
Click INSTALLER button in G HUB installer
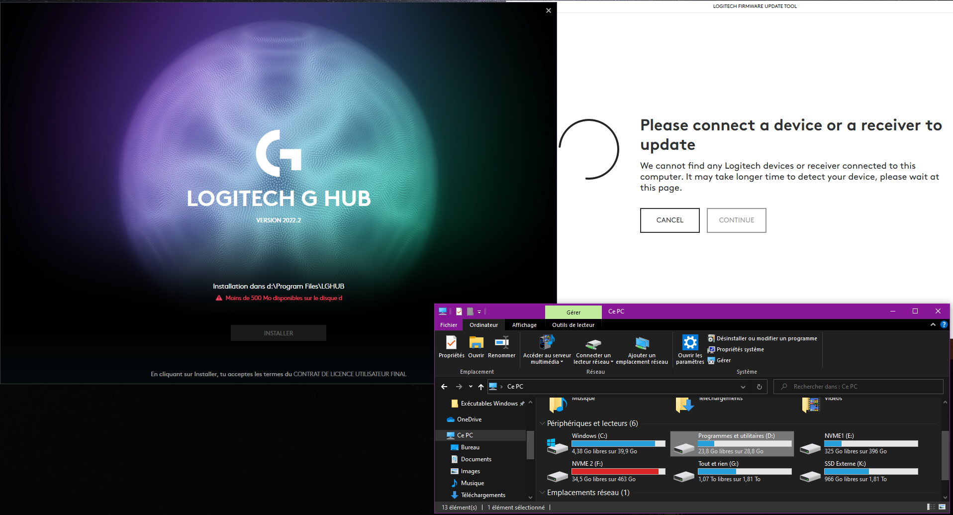tap(279, 333)
